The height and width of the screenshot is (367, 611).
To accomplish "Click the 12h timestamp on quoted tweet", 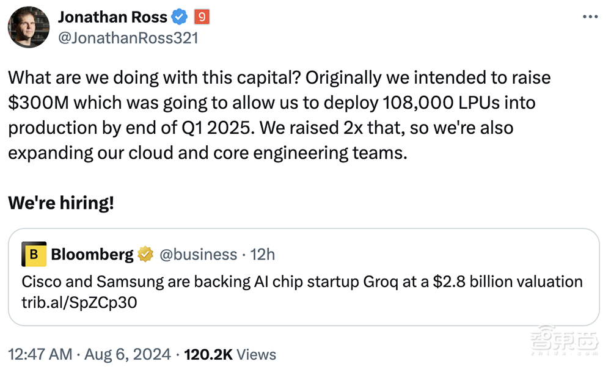I will pyautogui.click(x=263, y=254).
